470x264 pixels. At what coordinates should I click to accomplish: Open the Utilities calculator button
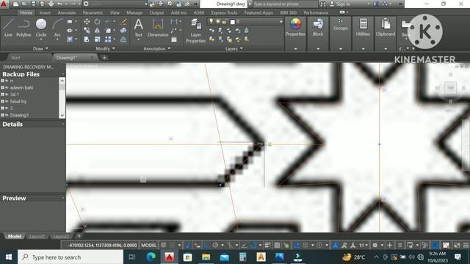coord(363,28)
